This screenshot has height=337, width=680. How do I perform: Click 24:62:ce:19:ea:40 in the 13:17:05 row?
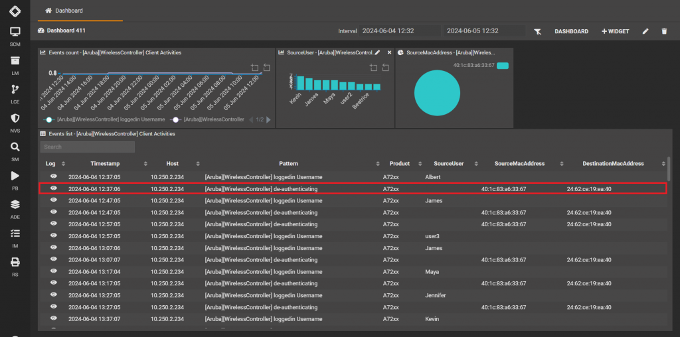point(589,284)
